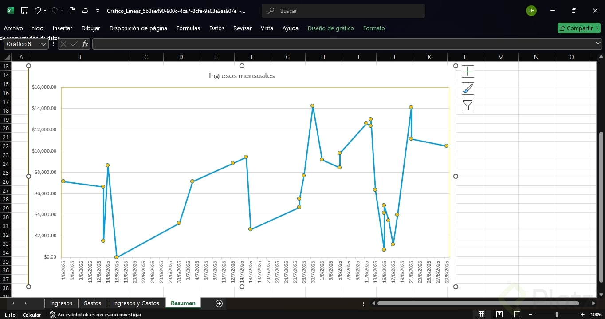Click the Chart Elements plus button
The height and width of the screenshot is (319, 605).
point(468,71)
